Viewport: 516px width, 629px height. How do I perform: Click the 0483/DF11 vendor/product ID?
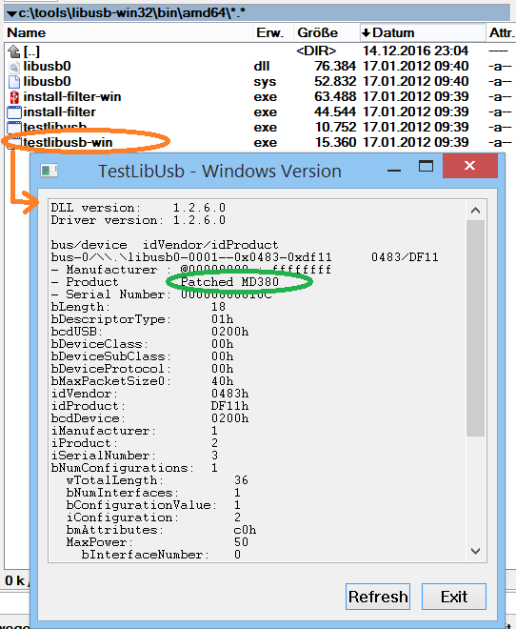click(405, 257)
